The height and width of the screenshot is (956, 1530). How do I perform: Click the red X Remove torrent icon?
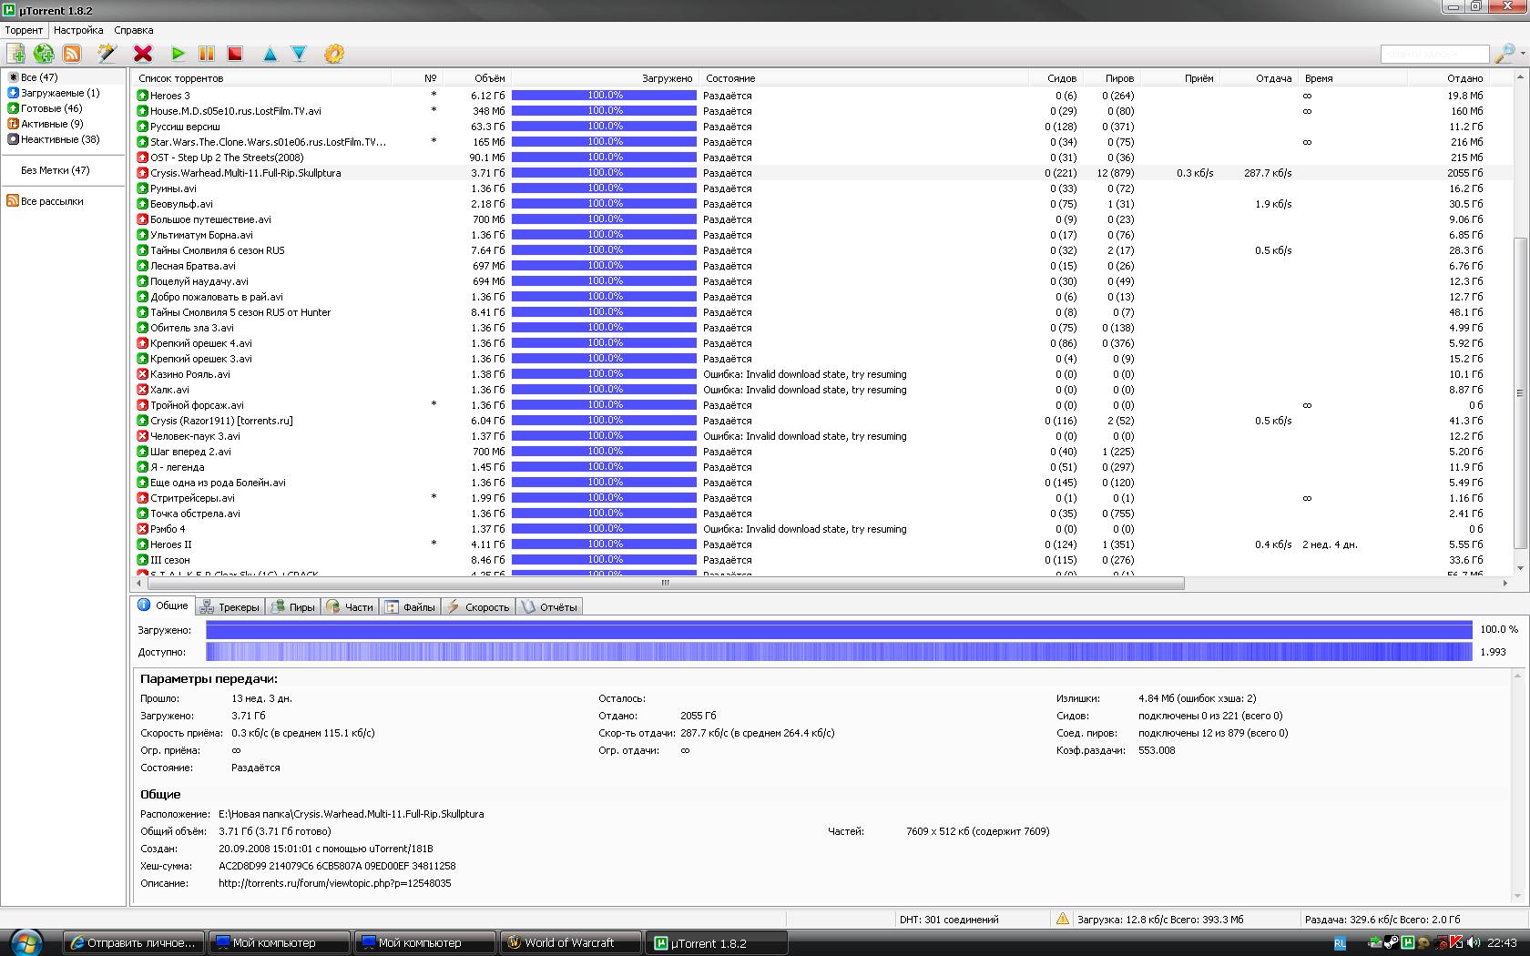coord(143,54)
